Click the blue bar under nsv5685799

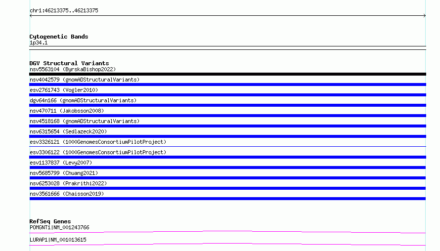(x=227, y=178)
